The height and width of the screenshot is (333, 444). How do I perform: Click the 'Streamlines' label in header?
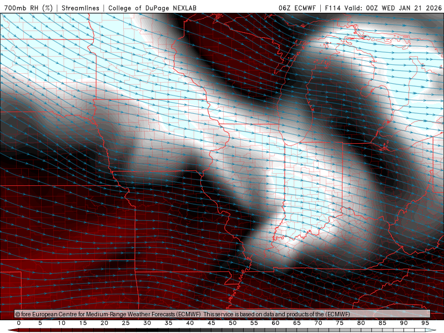(x=80, y=8)
